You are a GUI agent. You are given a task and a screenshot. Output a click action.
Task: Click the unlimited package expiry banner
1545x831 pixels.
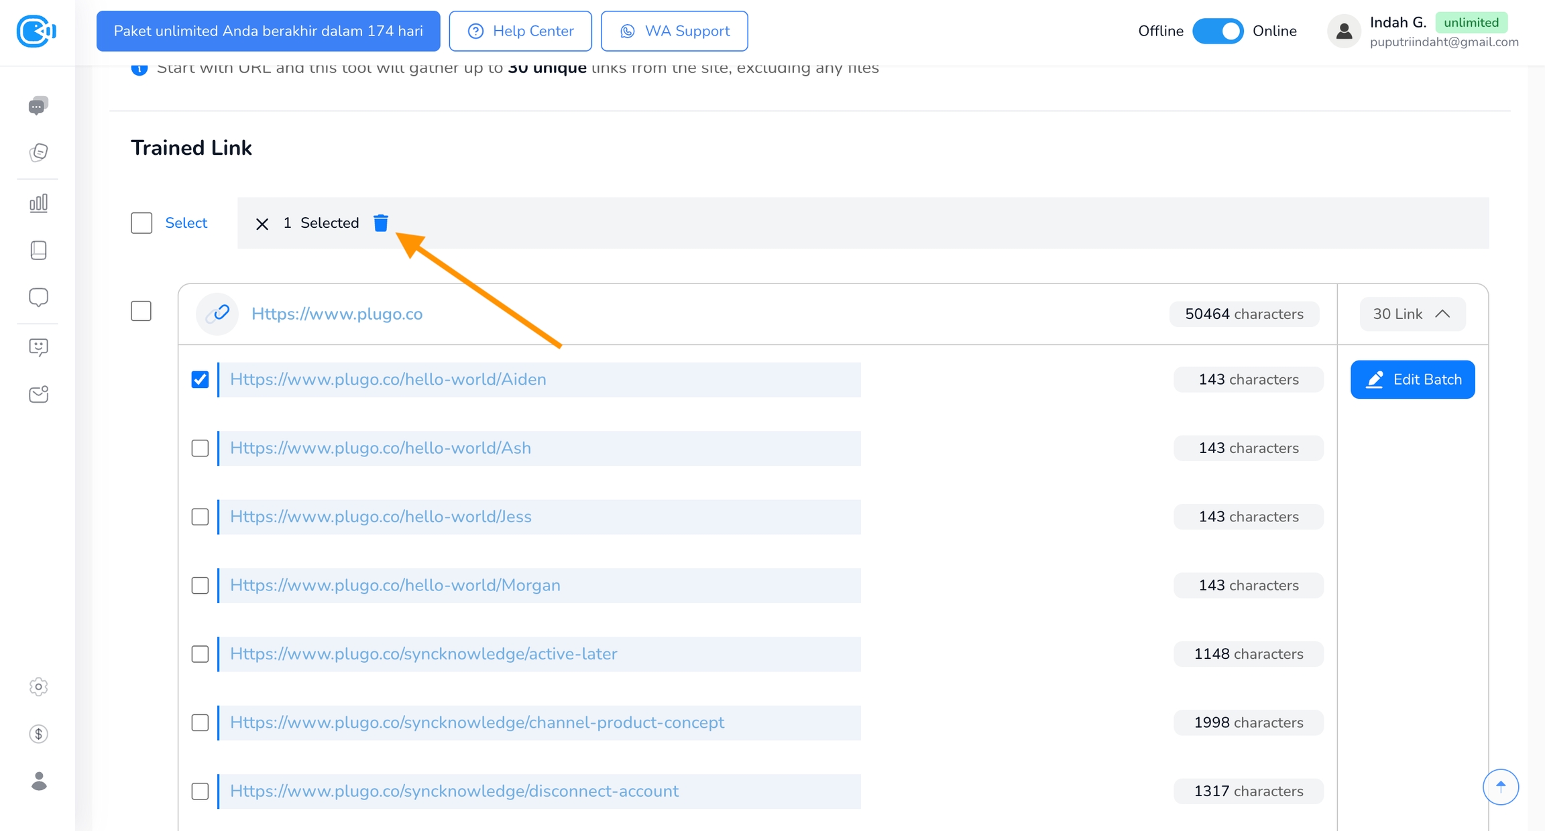pyautogui.click(x=268, y=31)
